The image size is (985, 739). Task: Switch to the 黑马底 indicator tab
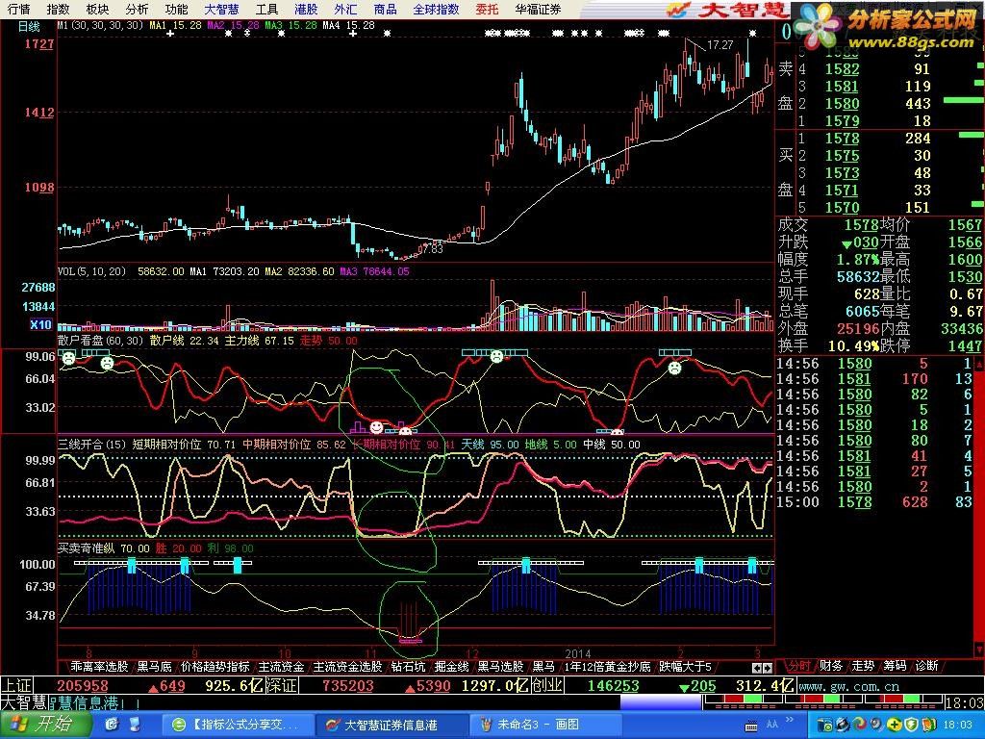click(155, 666)
